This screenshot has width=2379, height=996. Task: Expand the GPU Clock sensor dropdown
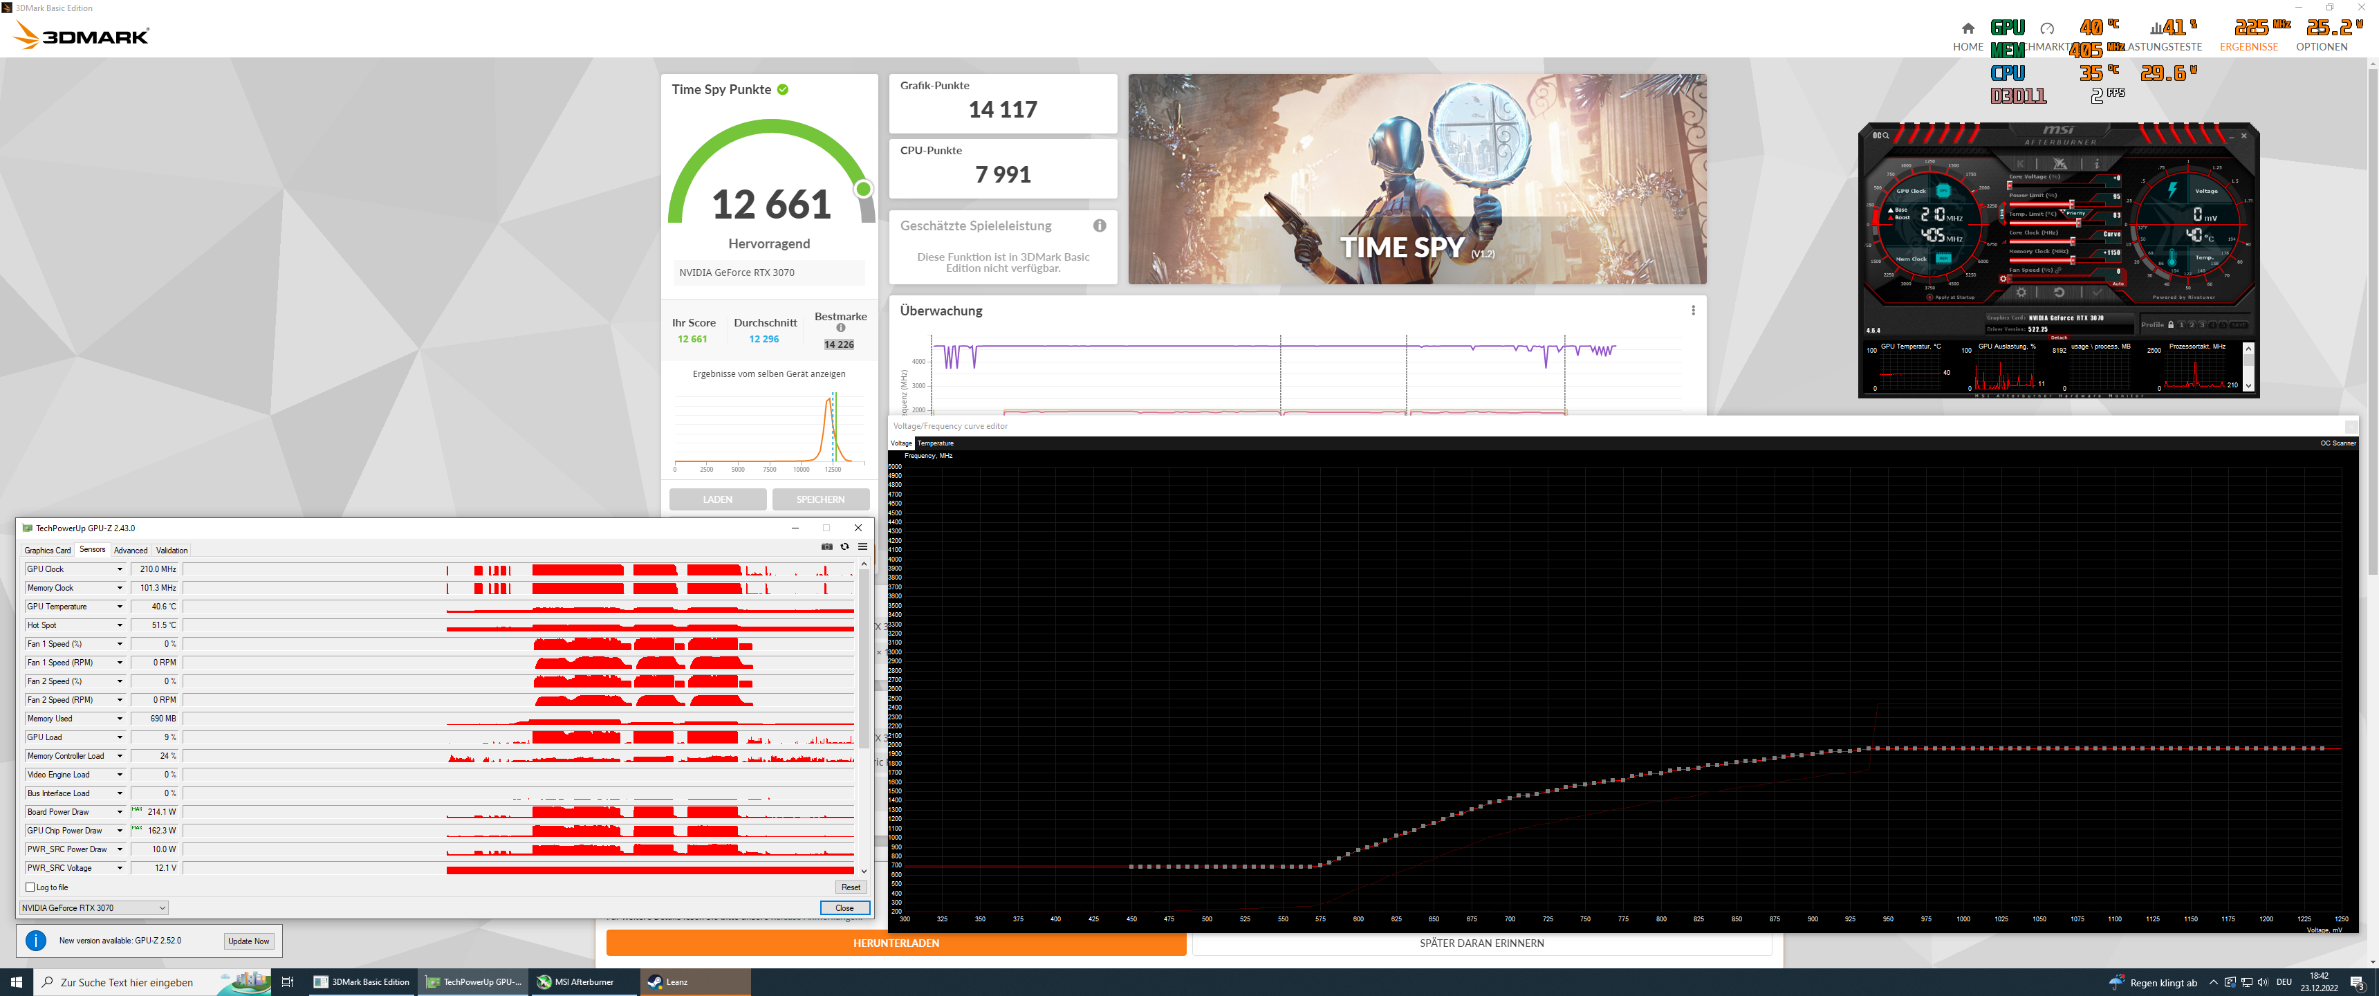[x=119, y=569]
